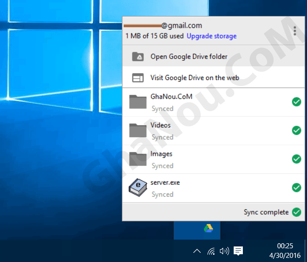Click green checkmark beside Videos
307x262 pixels.
tap(296, 130)
